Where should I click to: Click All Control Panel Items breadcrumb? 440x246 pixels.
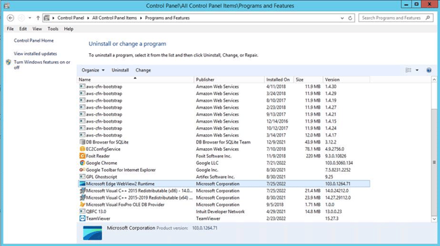click(114, 18)
